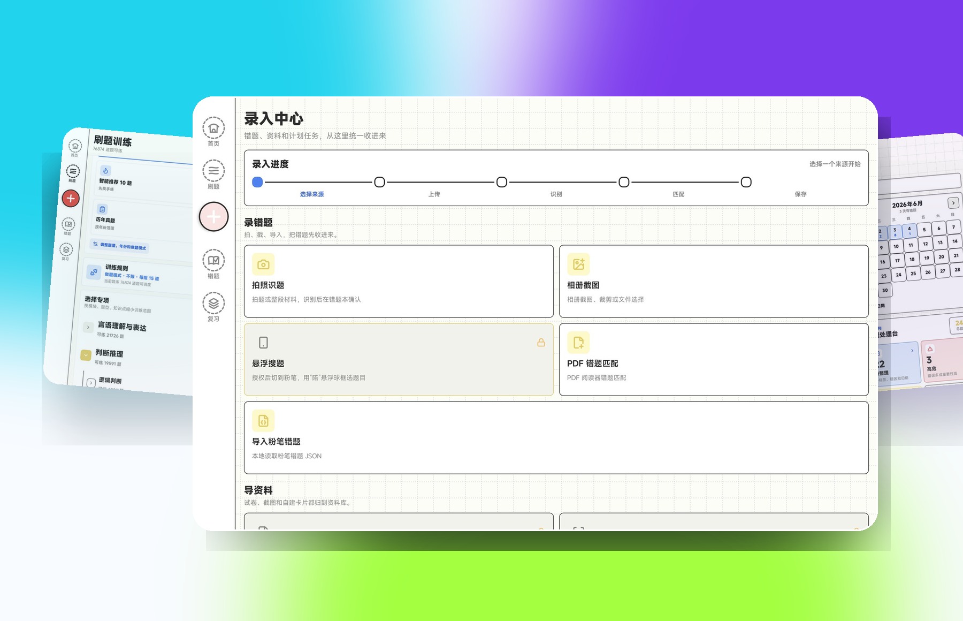The width and height of the screenshot is (963, 621).
Task: Click the lock icon on 悬浮搜题 card
Action: 541,343
